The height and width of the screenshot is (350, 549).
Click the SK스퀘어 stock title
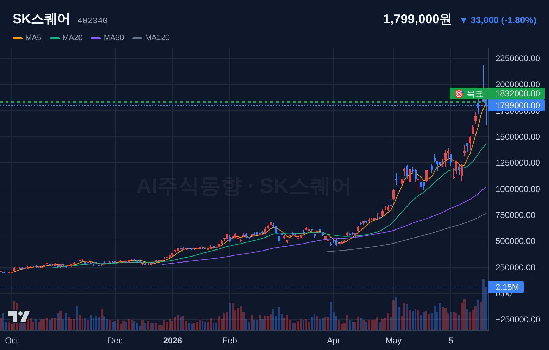41,19
